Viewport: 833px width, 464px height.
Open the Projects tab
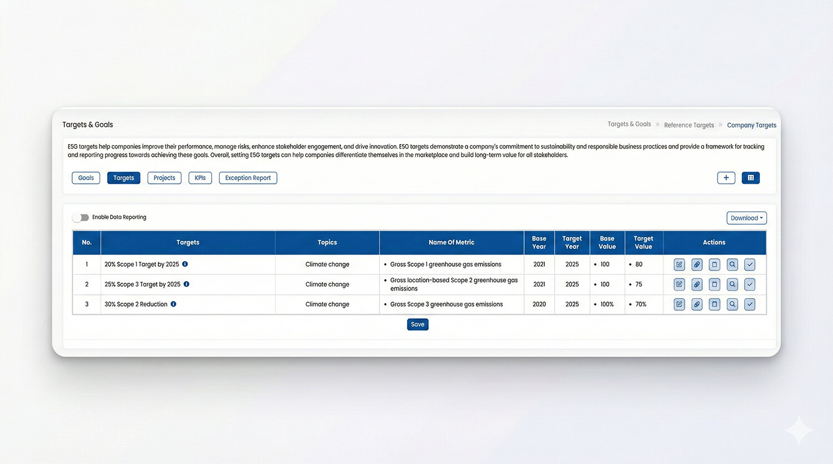click(164, 178)
